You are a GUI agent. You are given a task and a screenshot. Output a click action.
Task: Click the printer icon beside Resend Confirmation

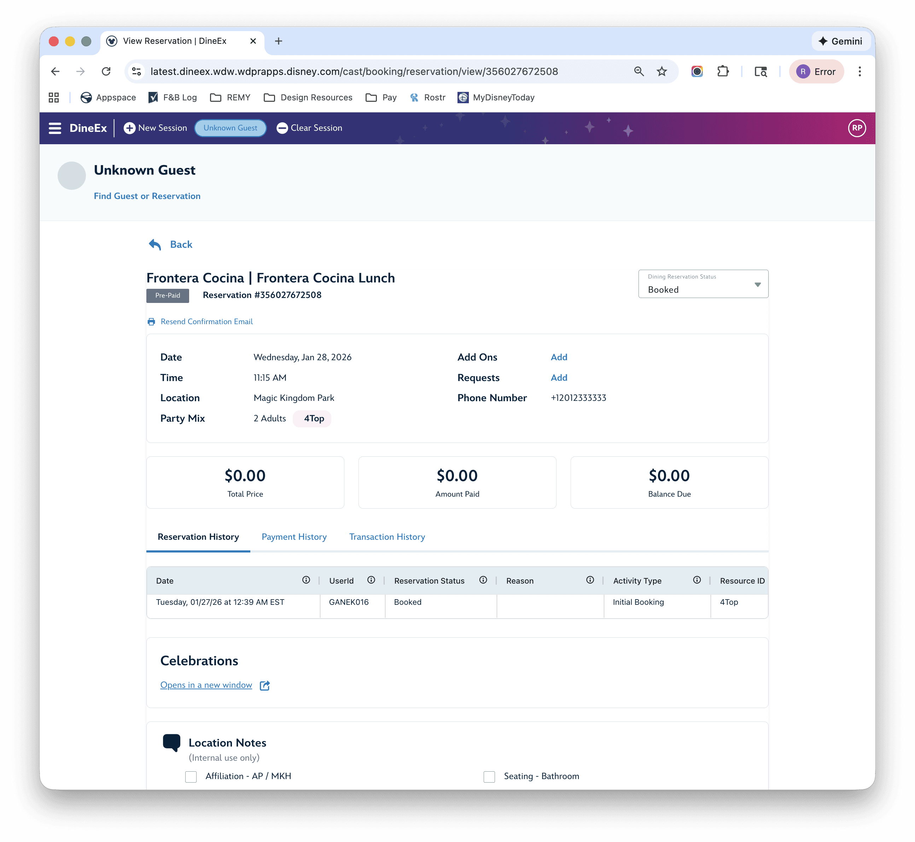coord(151,322)
